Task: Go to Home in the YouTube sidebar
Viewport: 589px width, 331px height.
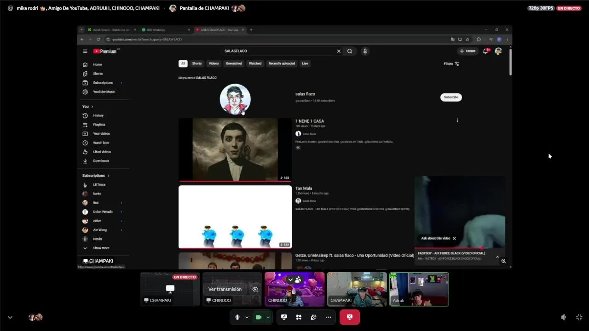Action: point(97,64)
